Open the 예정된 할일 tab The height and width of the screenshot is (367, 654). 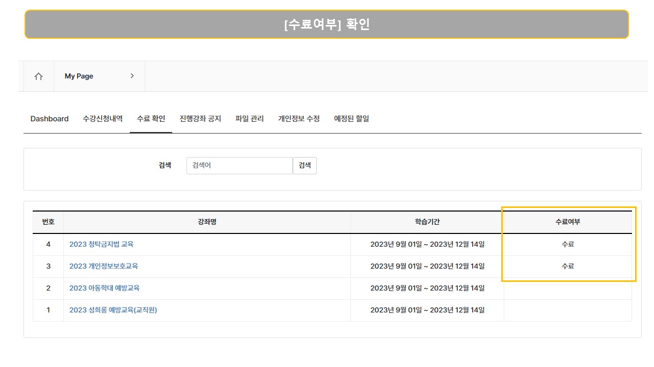click(352, 119)
